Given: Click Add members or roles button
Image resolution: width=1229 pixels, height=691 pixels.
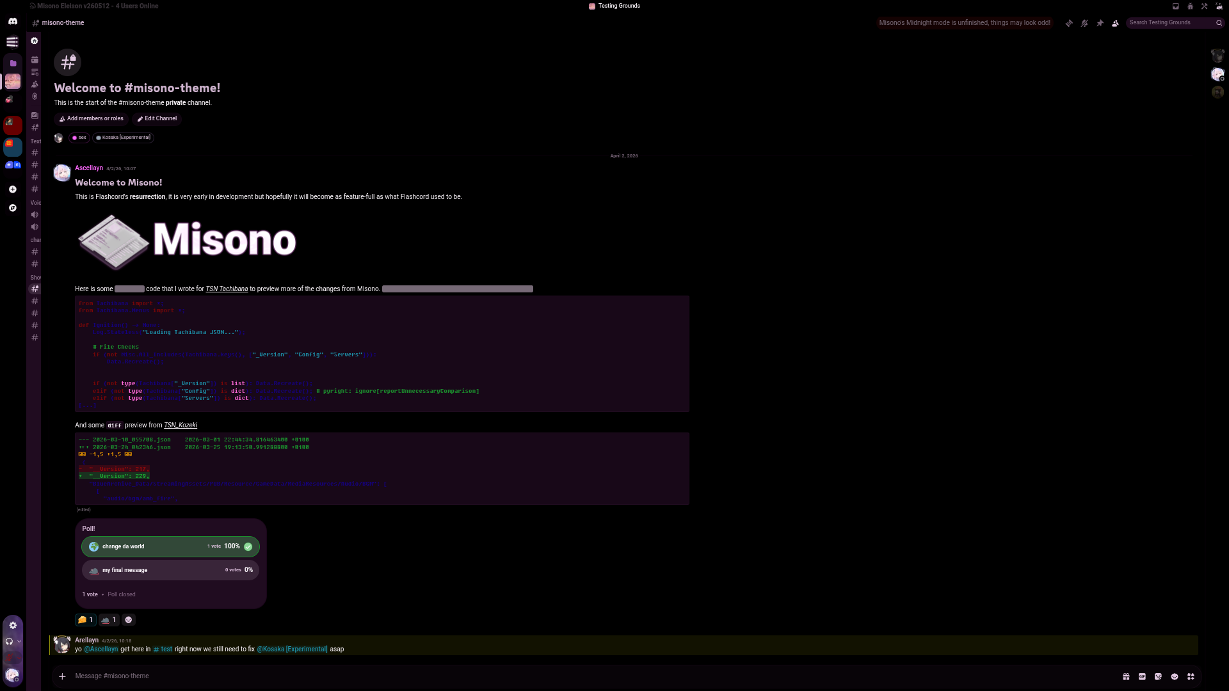Looking at the screenshot, I should tap(91, 119).
